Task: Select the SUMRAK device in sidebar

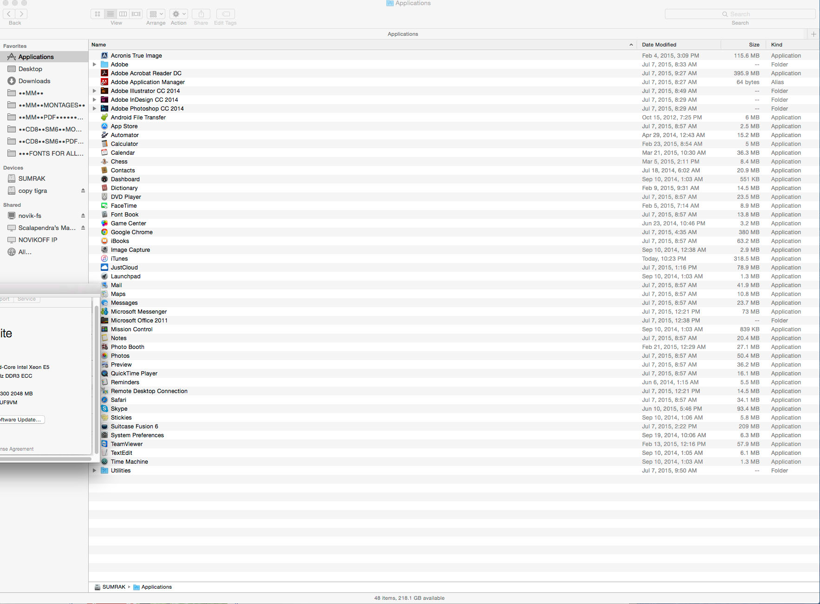Action: (44, 178)
